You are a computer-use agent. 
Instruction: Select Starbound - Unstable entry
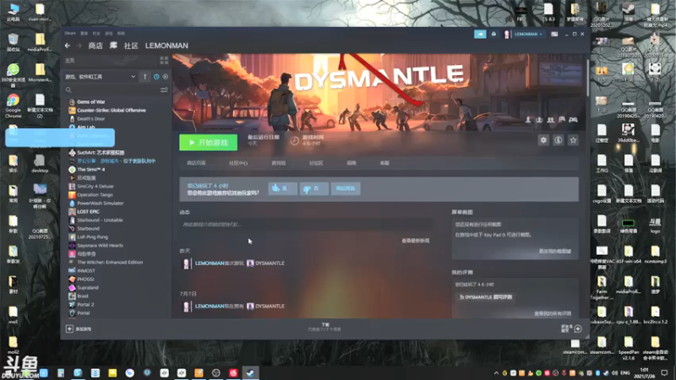pyautogui.click(x=100, y=220)
